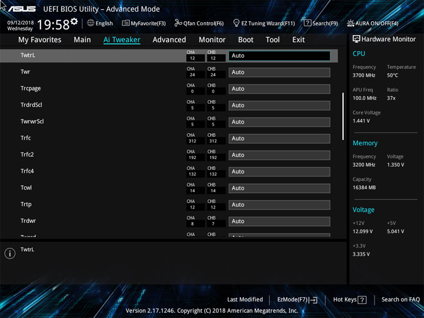Open the Boot tab
Viewport: 424px width, 318px height.
(246, 40)
